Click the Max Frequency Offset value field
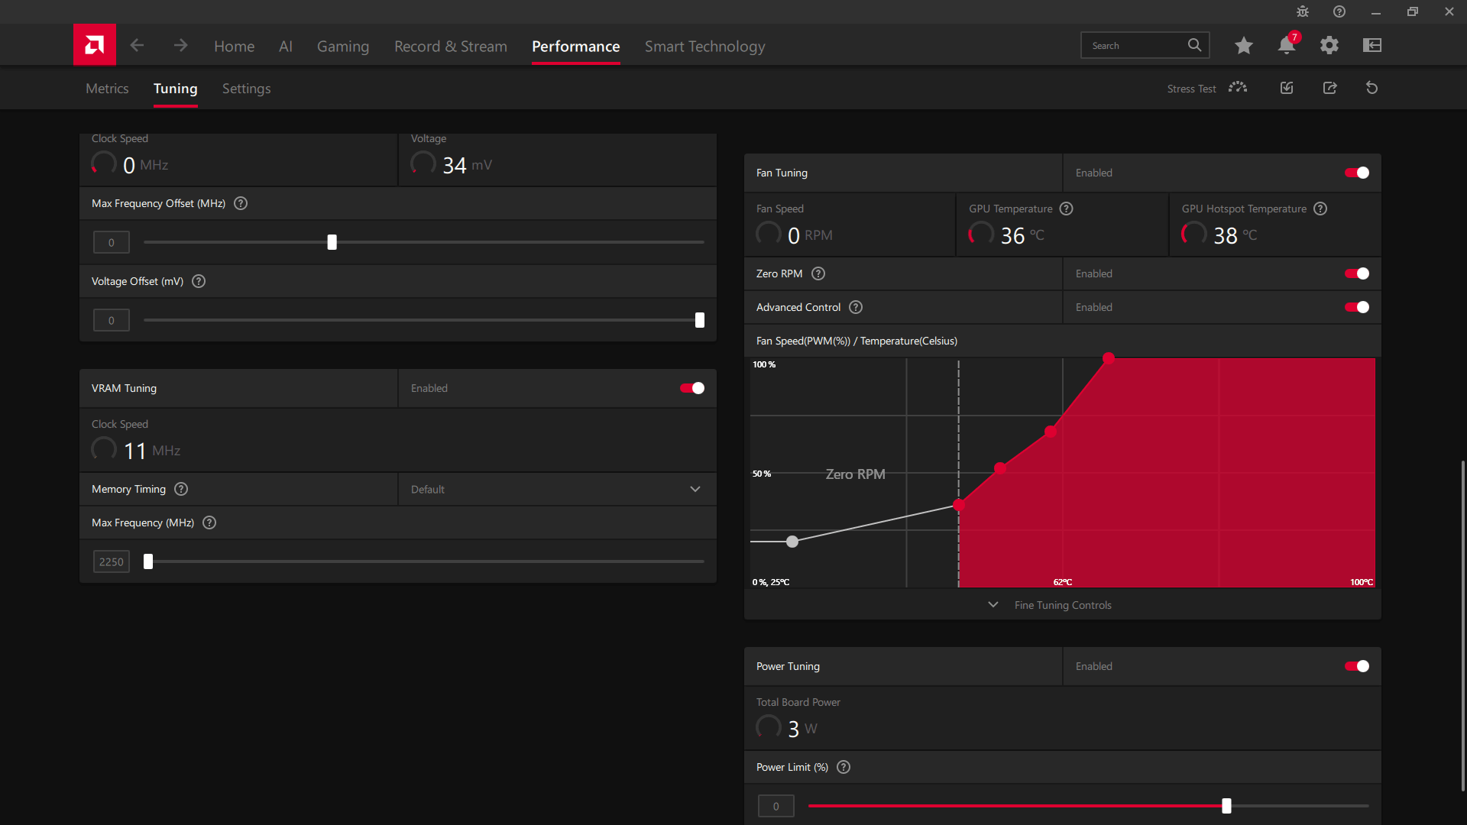The height and width of the screenshot is (825, 1467). coord(112,242)
